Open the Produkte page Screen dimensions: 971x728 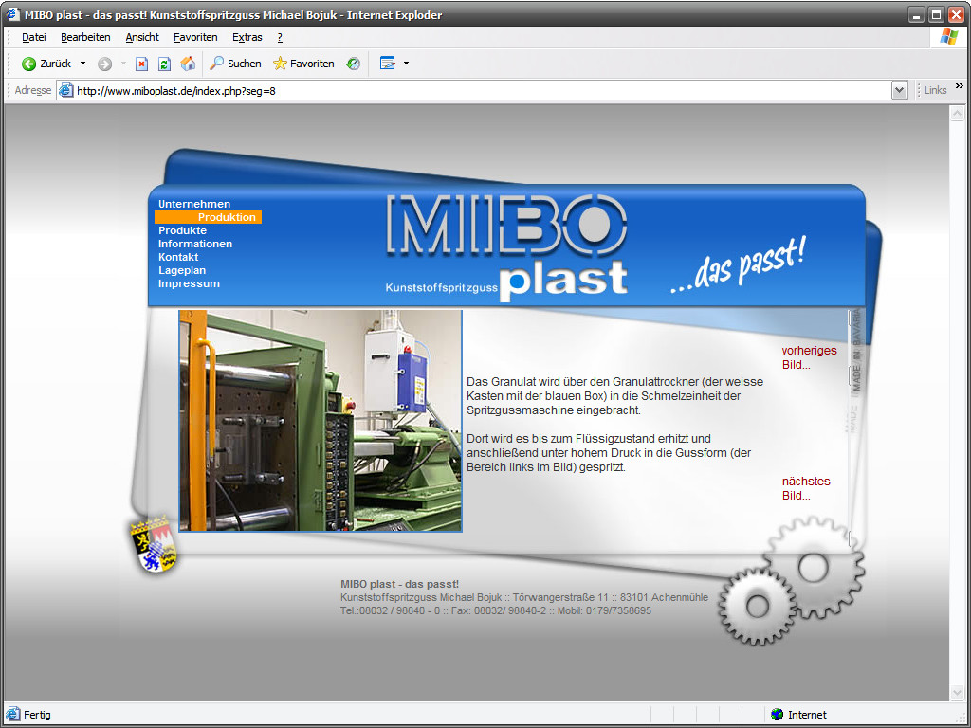point(183,230)
